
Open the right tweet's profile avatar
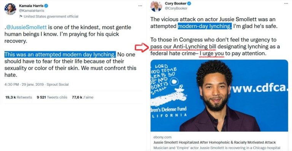coord(156,6)
